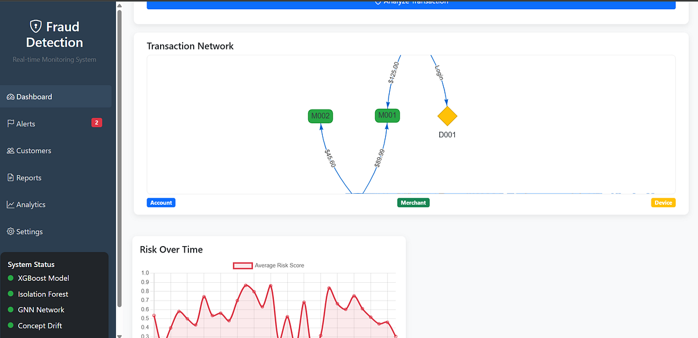
Task: Click the Customers people icon
Action: coord(9,150)
